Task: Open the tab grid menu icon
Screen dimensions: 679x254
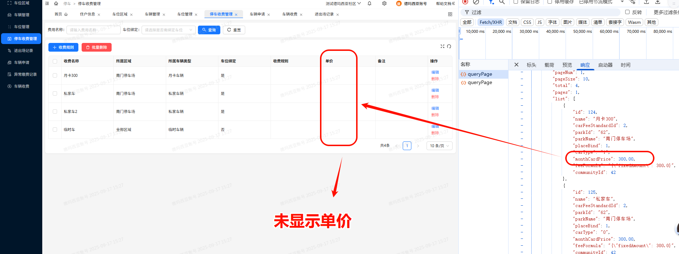Action: pos(450,14)
